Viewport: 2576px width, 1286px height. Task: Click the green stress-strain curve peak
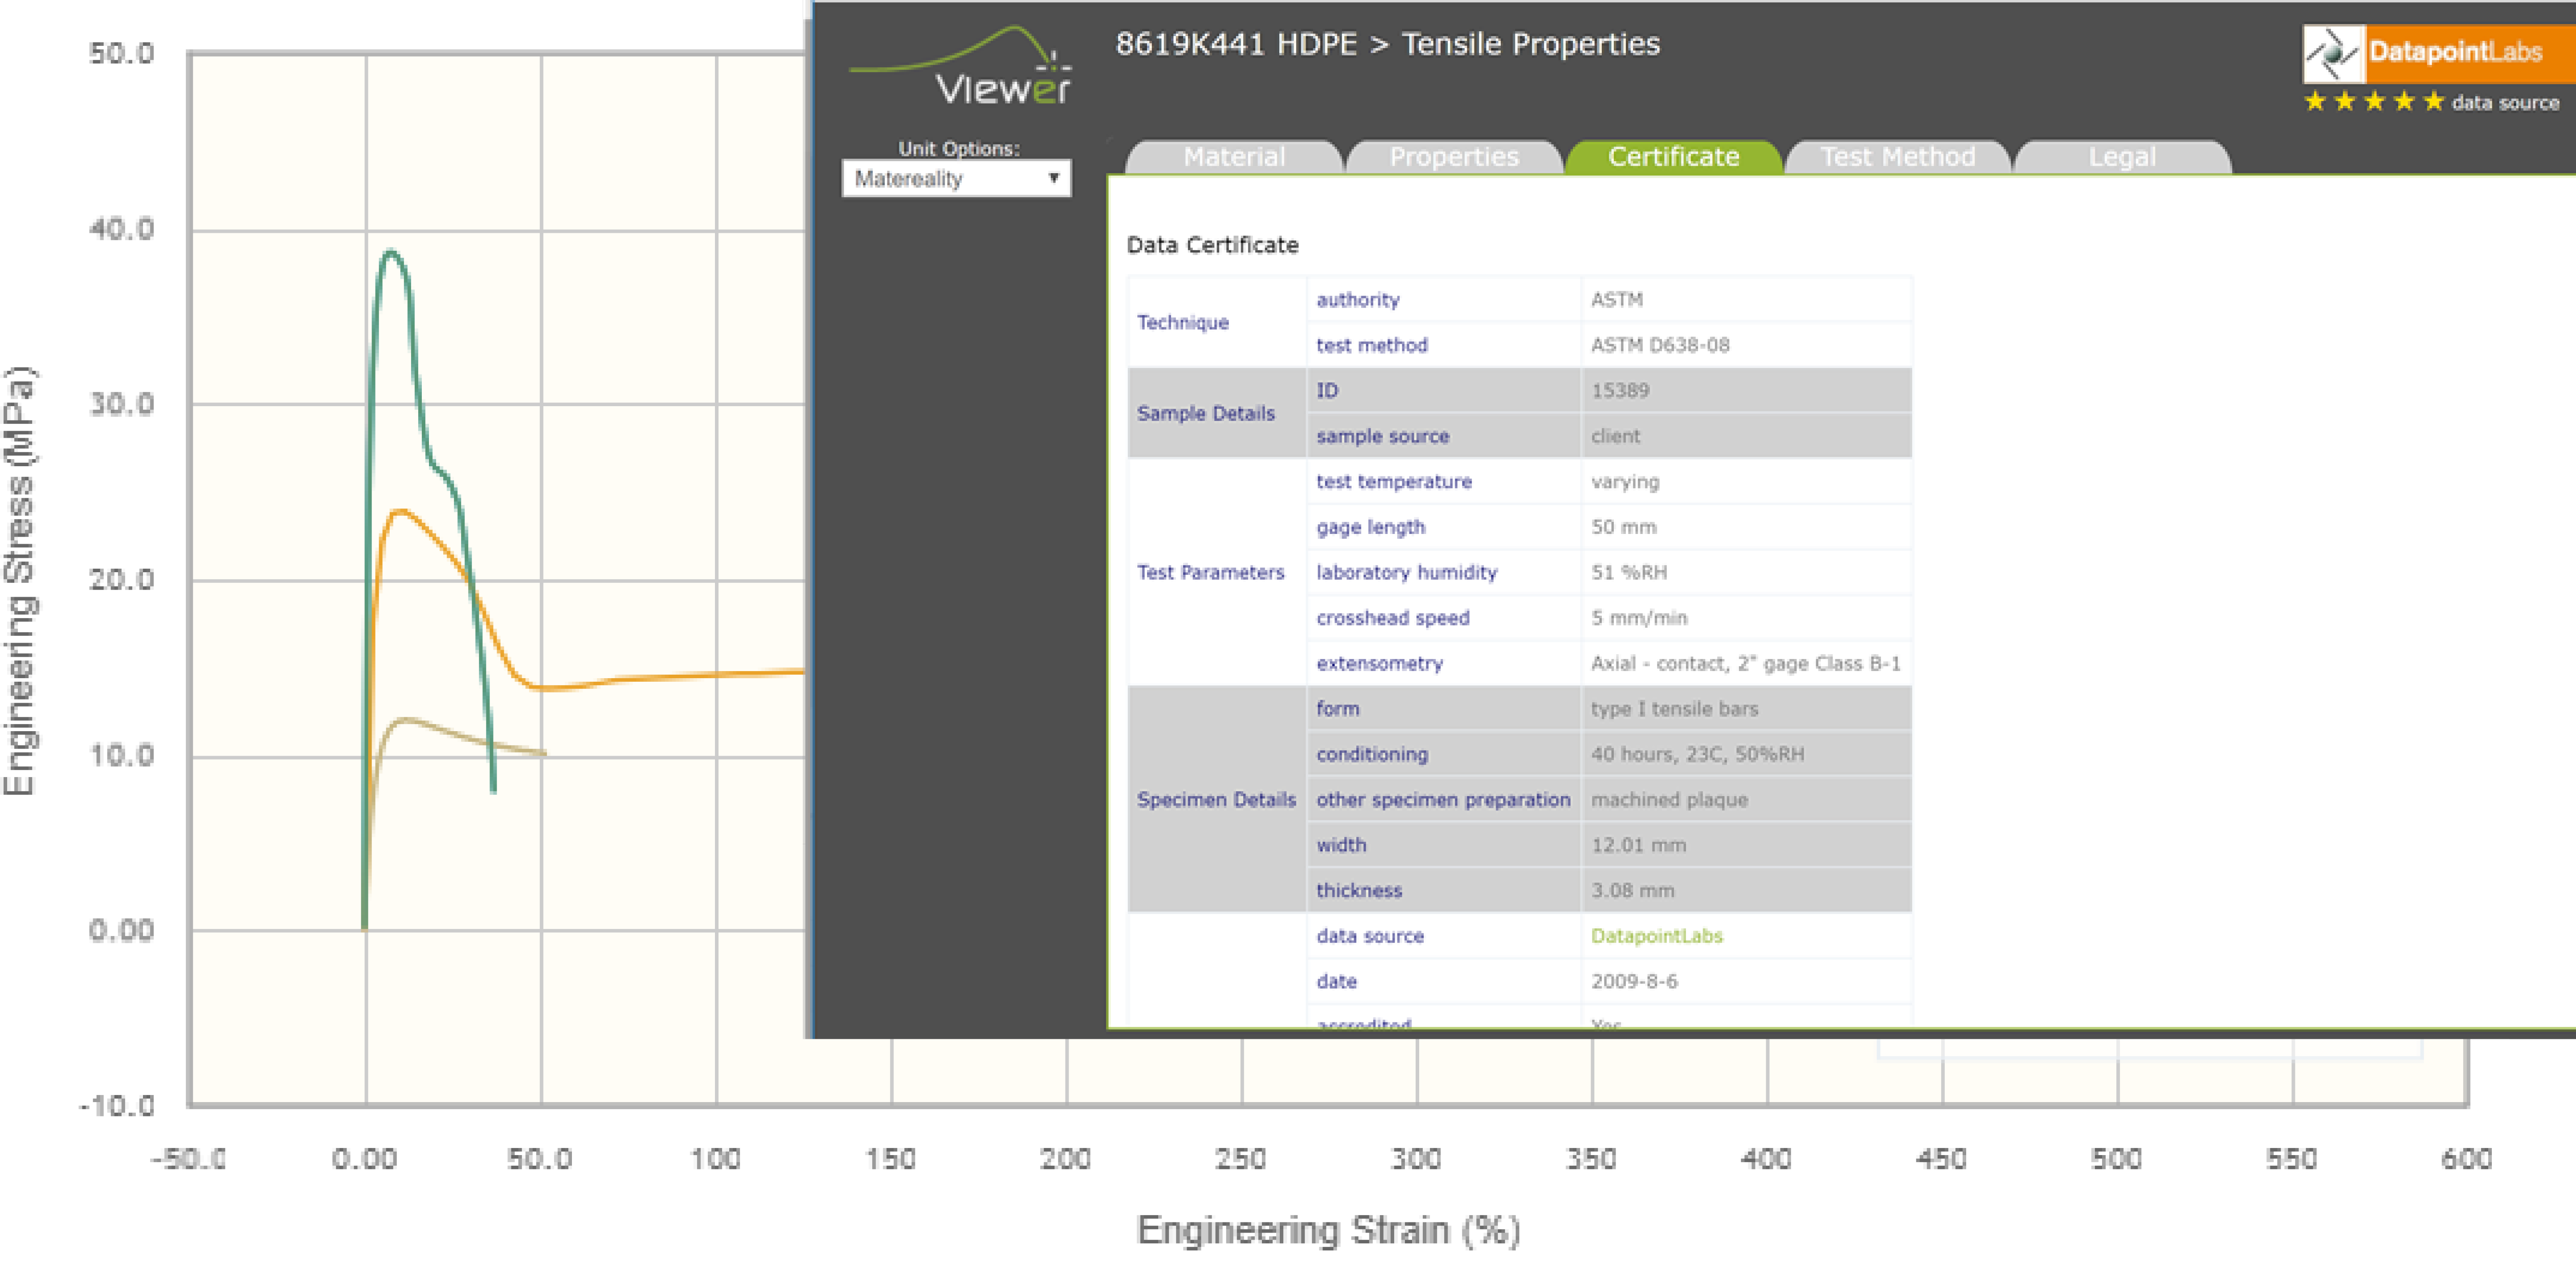click(x=390, y=253)
